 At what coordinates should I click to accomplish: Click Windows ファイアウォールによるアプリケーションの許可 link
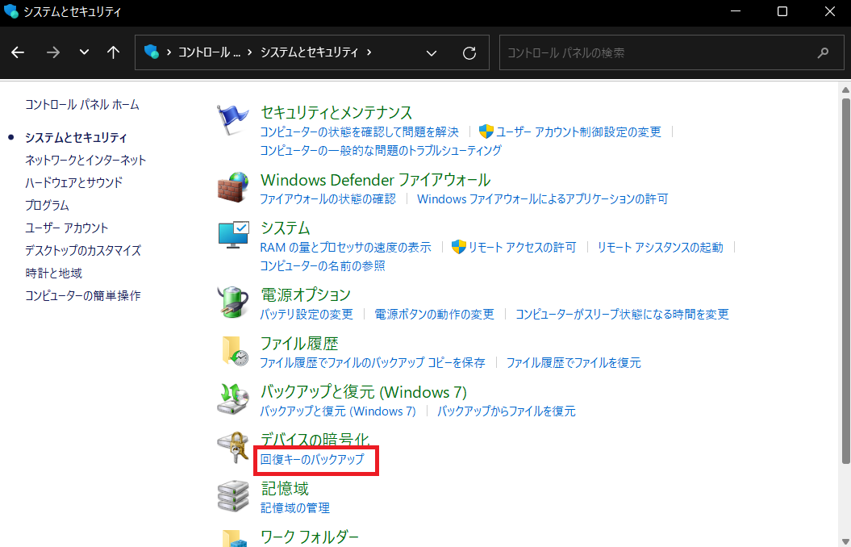543,199
